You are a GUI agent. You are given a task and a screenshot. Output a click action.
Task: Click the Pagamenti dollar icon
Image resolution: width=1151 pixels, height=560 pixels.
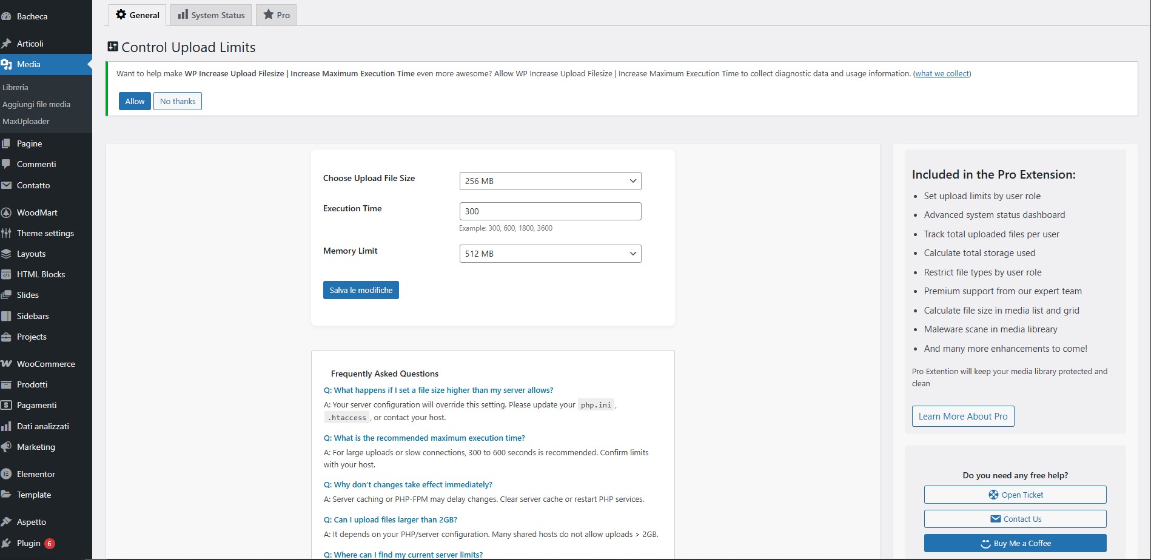tap(6, 405)
